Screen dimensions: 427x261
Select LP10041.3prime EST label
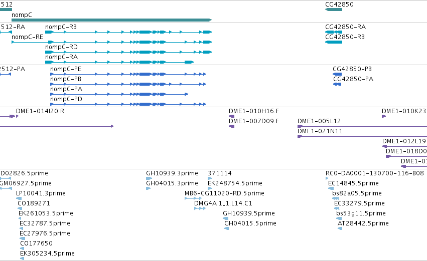[41, 193]
